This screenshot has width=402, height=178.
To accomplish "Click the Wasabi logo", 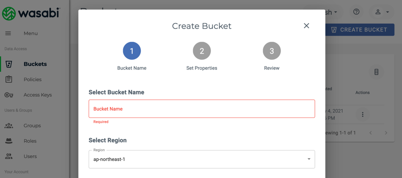I will click(x=31, y=13).
